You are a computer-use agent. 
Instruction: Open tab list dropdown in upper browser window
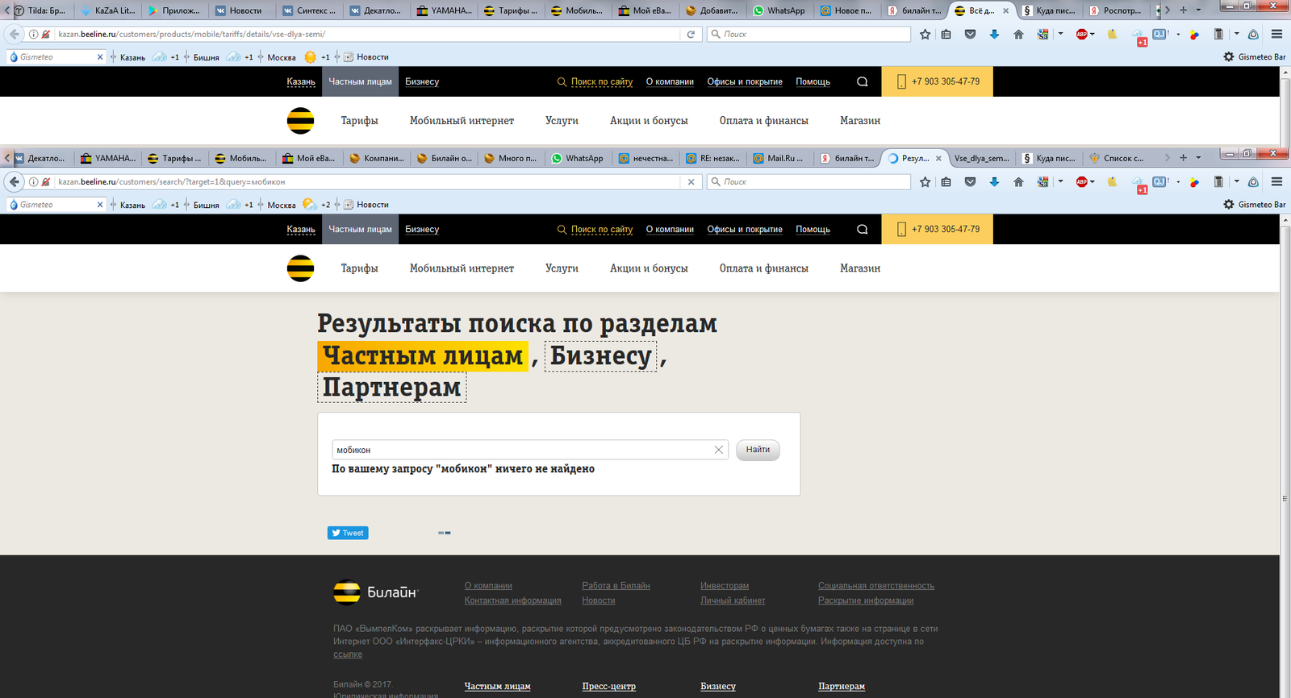pyautogui.click(x=1198, y=10)
